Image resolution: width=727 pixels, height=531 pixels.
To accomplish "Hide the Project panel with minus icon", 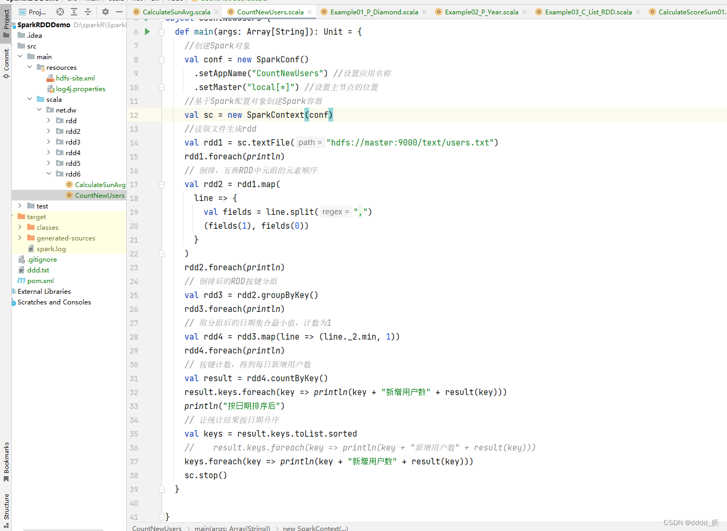I will pos(119,12).
